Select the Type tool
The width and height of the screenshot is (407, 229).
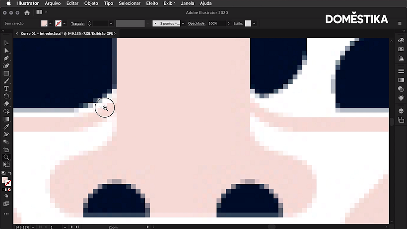point(6,88)
